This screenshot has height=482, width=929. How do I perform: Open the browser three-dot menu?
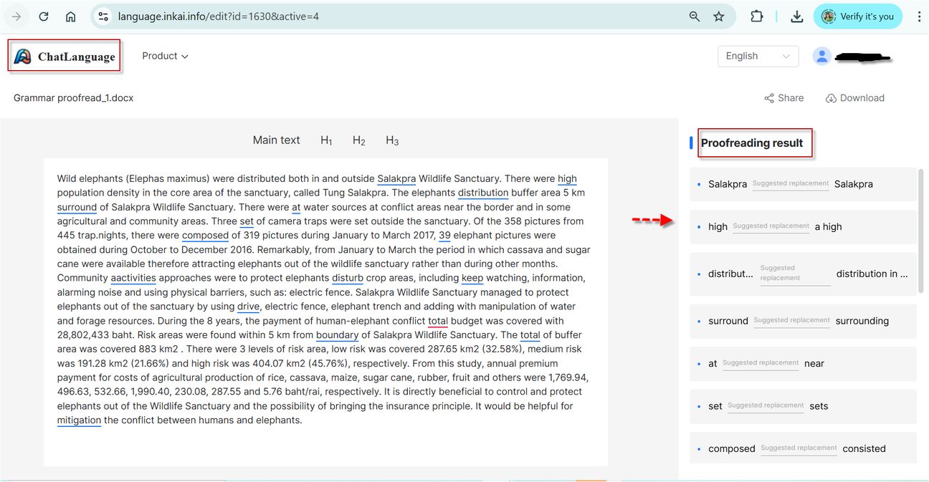point(919,16)
